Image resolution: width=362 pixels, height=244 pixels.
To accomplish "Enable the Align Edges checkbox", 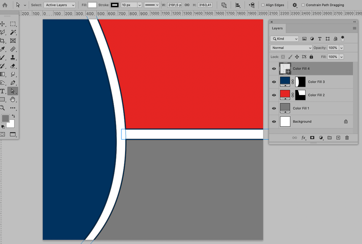I will coord(263,5).
